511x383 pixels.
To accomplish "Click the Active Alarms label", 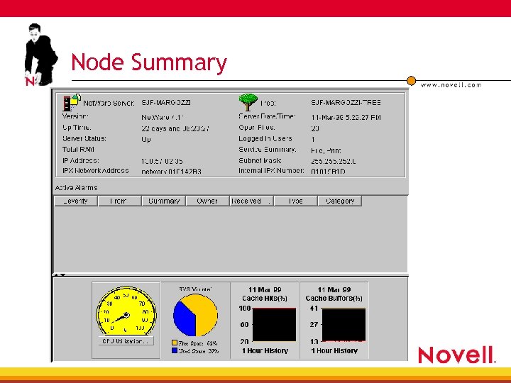I will point(76,187).
